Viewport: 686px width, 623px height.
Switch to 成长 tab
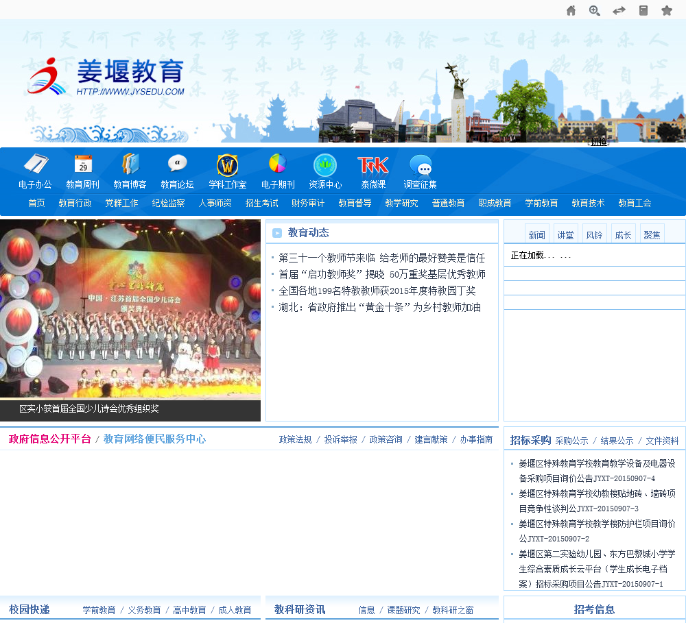(623, 234)
